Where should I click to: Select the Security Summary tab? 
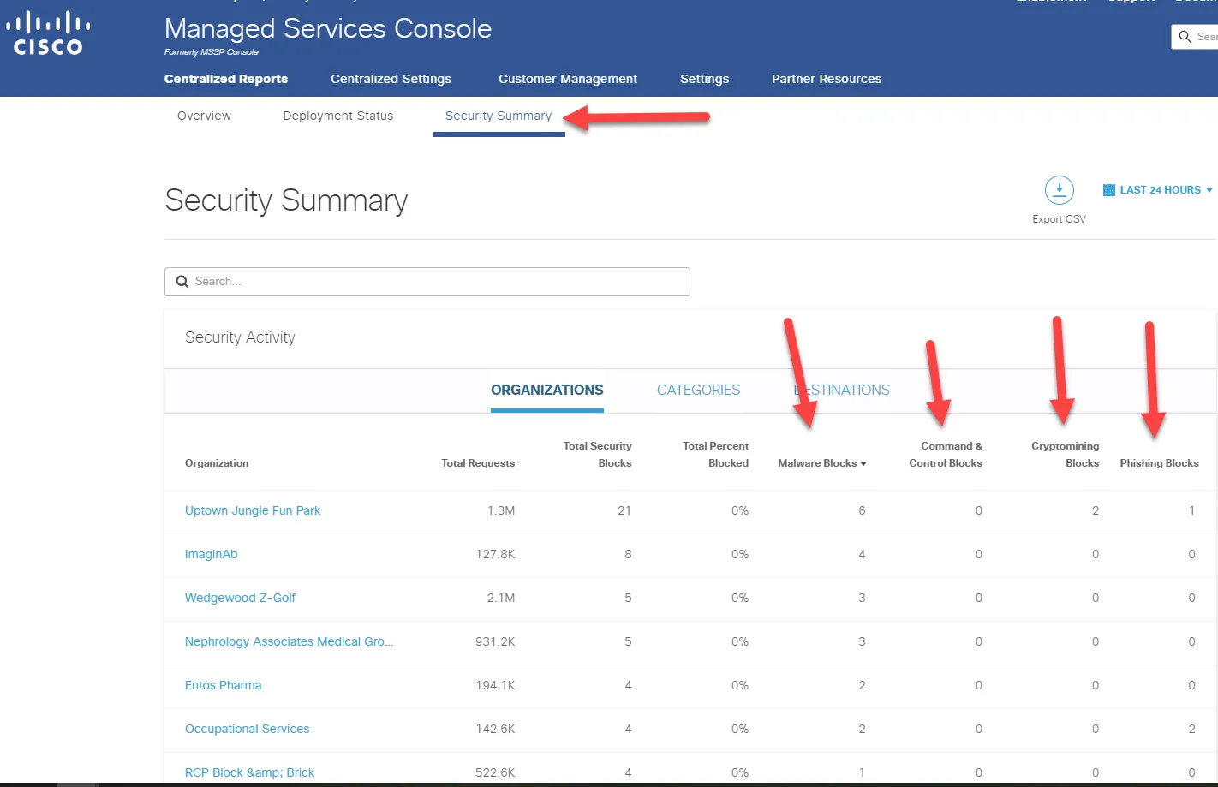[499, 116]
